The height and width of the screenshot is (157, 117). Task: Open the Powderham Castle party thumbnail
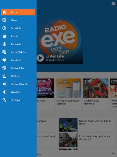(45, 88)
